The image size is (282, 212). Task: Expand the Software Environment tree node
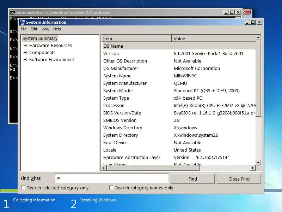coord(25,59)
